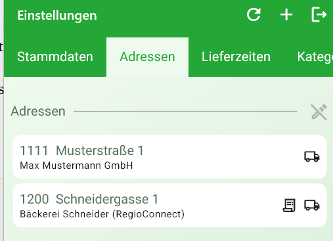Click address number 1111
The image size is (333, 241).
(34, 150)
